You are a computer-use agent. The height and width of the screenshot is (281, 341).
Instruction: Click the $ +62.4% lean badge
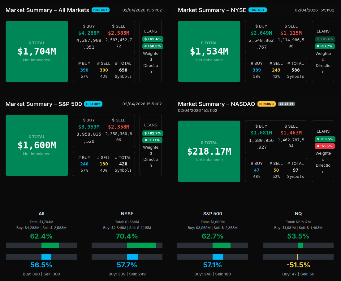point(153,39)
